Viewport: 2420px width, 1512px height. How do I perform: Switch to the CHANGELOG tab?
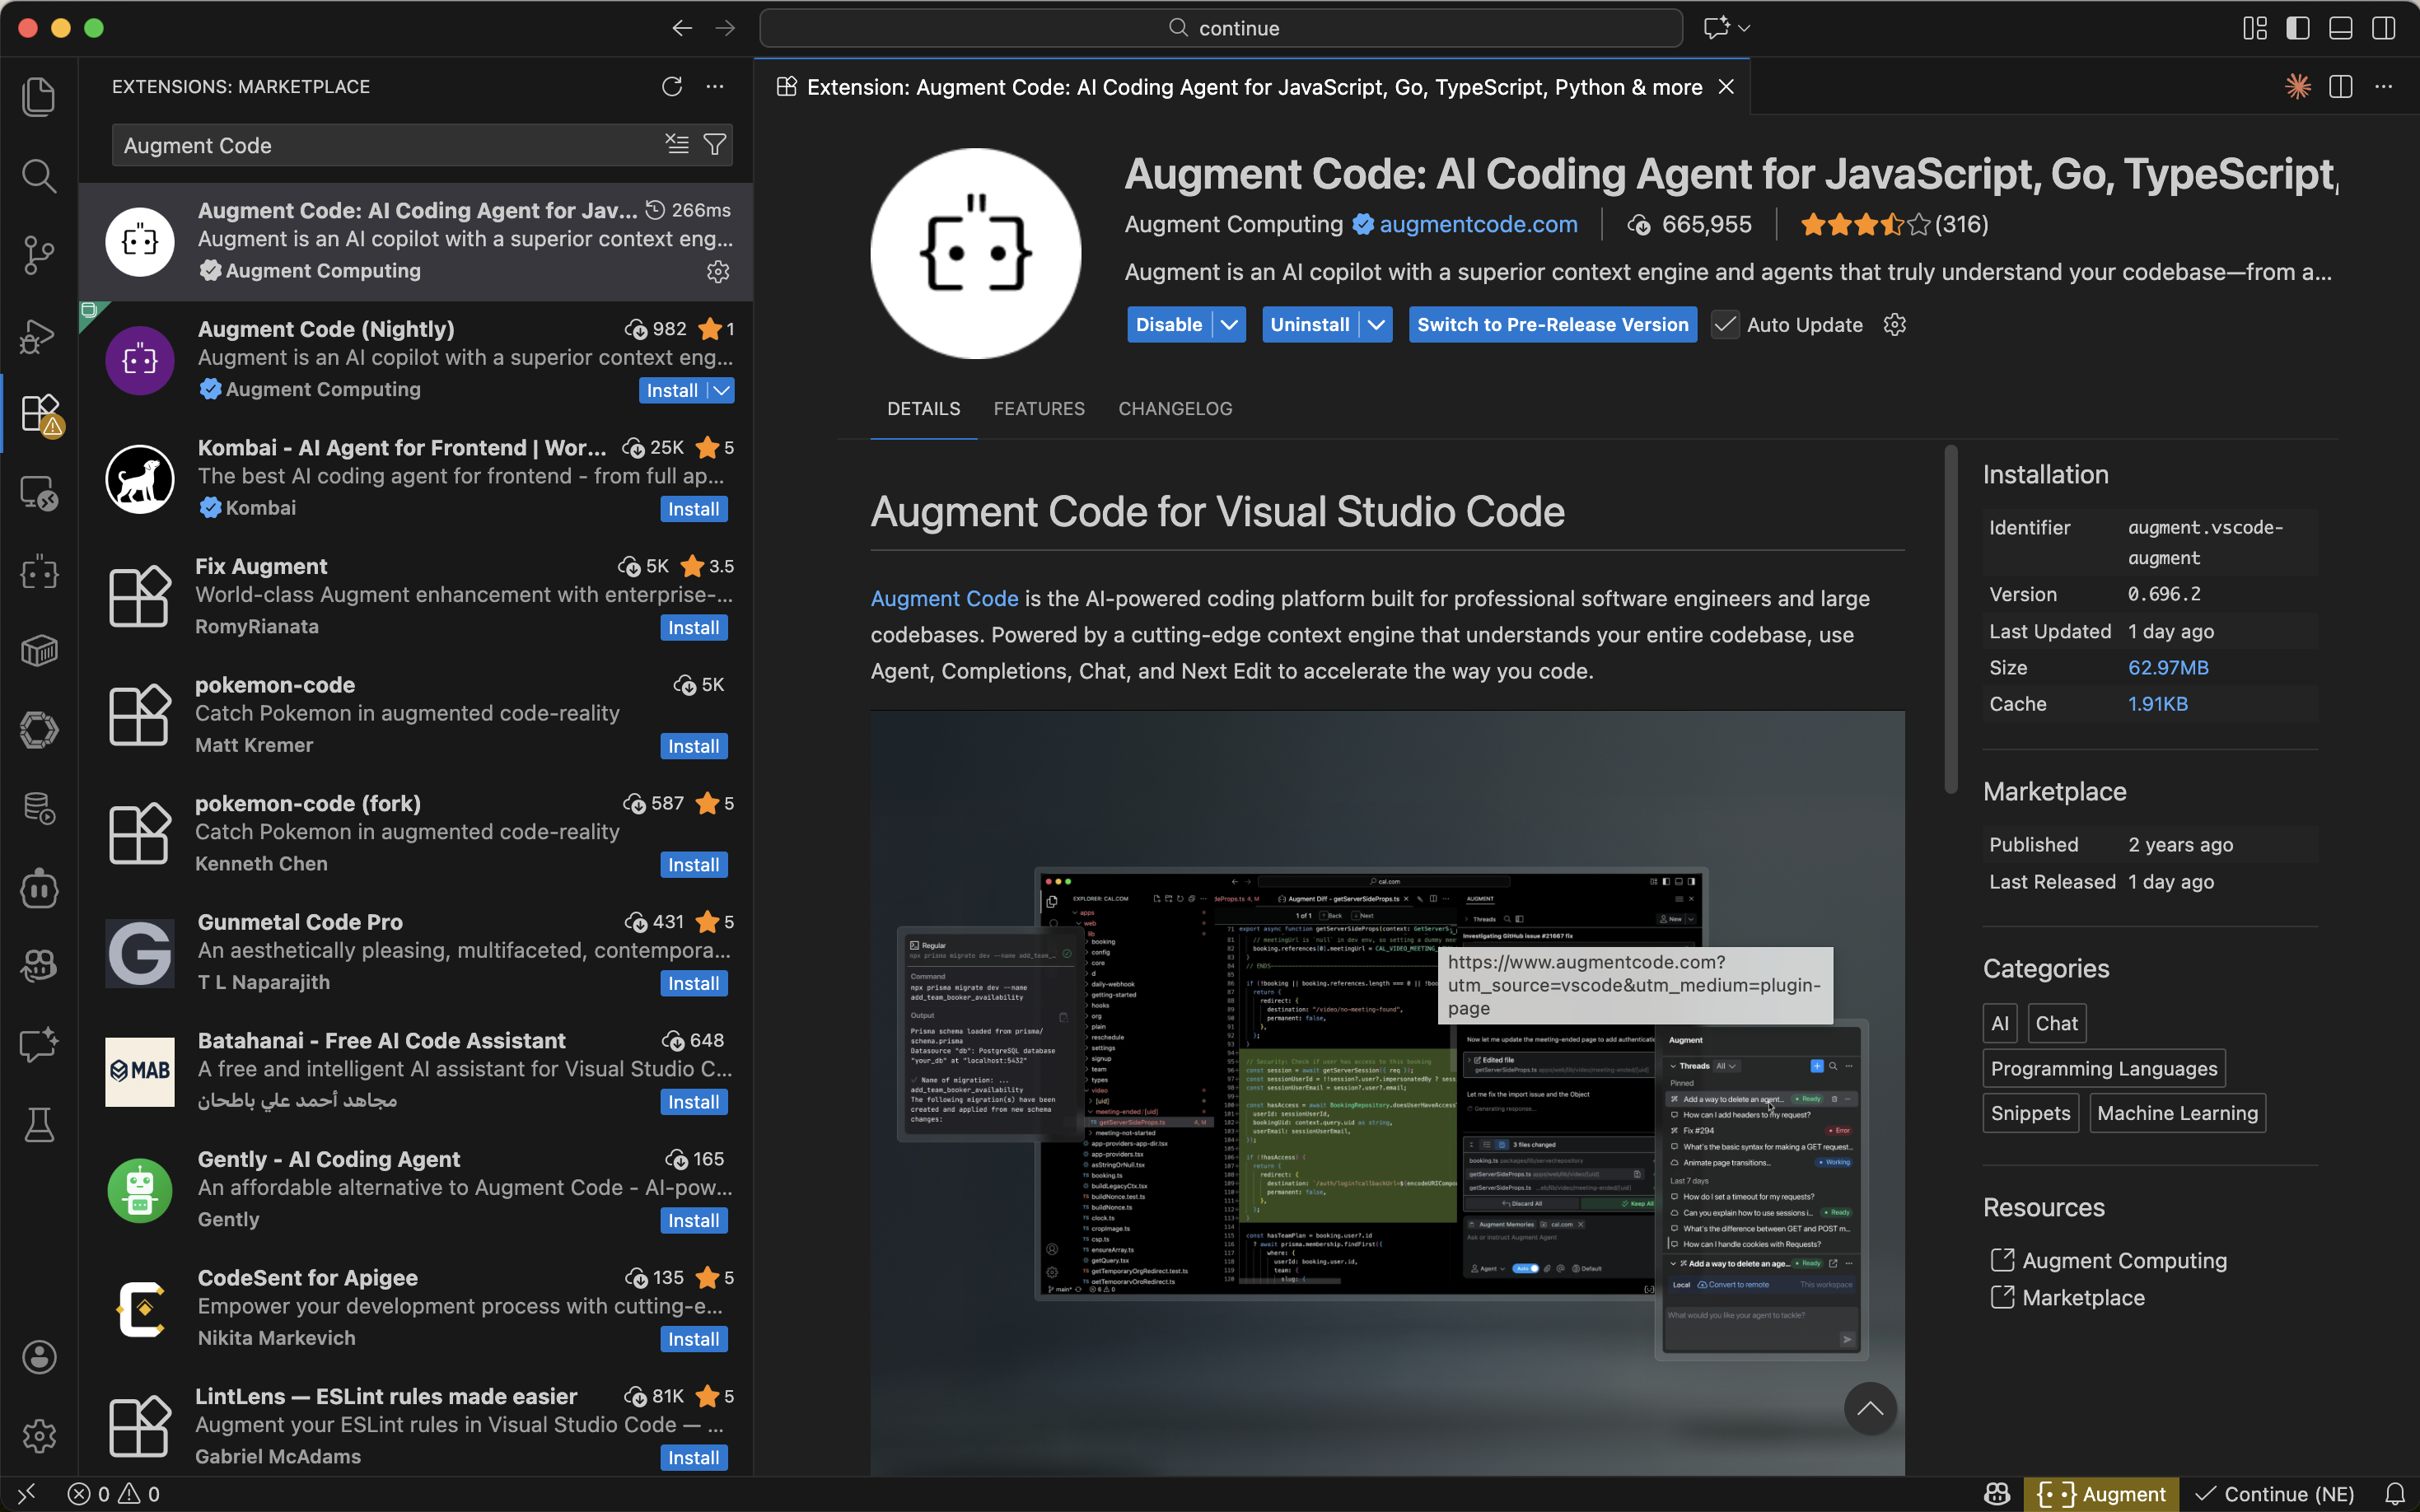click(1175, 409)
